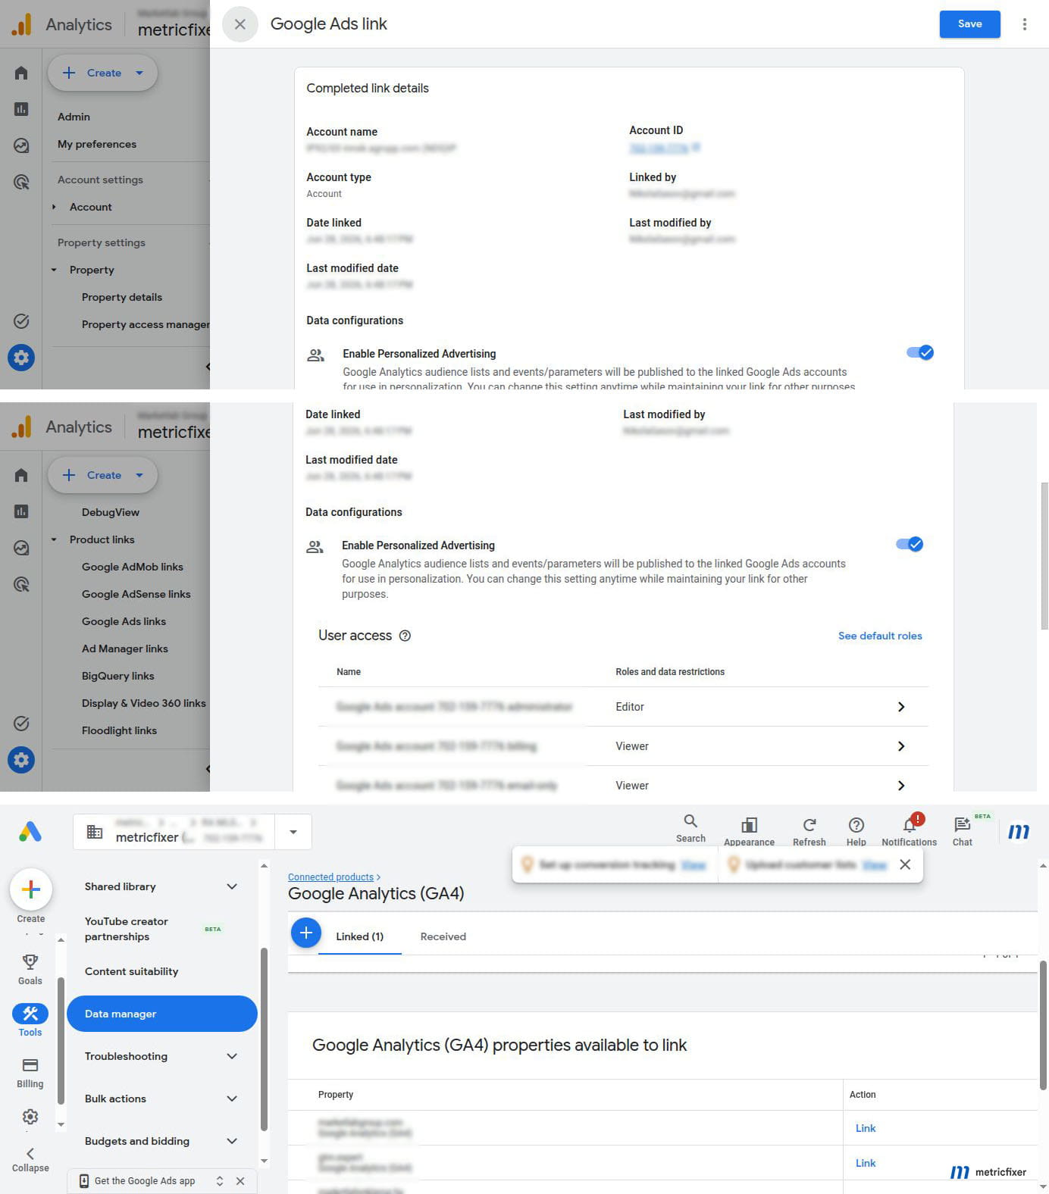This screenshot has height=1194, width=1049.
Task: Expand the Get the Google Ads app bar
Action: 220,1181
